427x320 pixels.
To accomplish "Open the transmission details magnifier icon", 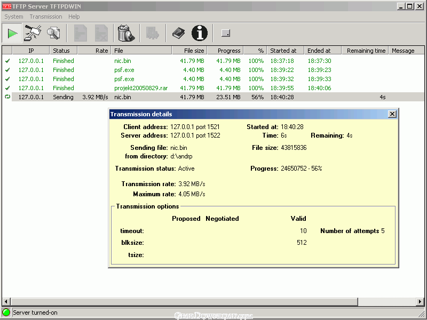I will [x=53, y=33].
